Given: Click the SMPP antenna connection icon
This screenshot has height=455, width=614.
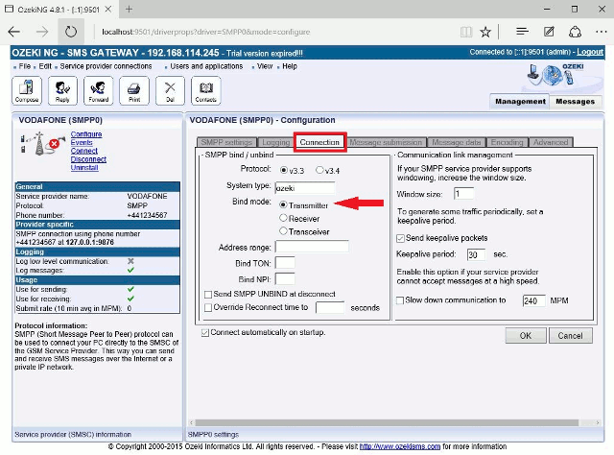Looking at the screenshot, I should coord(42,144).
